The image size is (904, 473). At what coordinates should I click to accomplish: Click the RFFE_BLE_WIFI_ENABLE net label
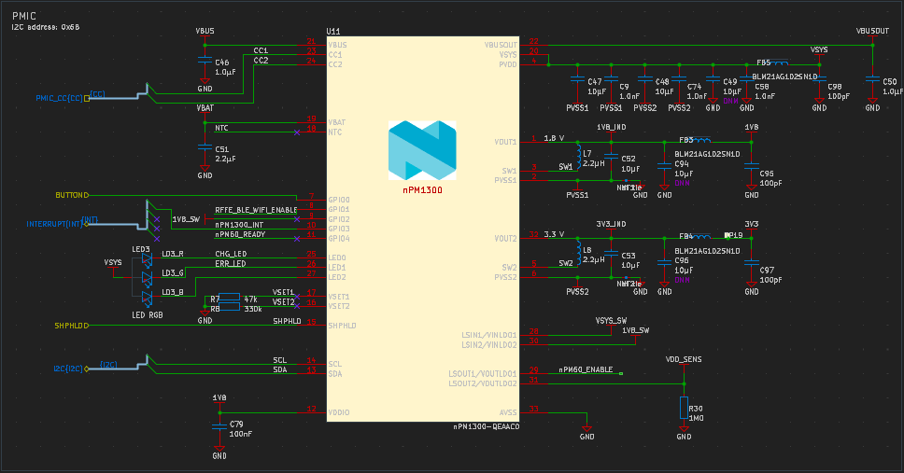click(256, 210)
